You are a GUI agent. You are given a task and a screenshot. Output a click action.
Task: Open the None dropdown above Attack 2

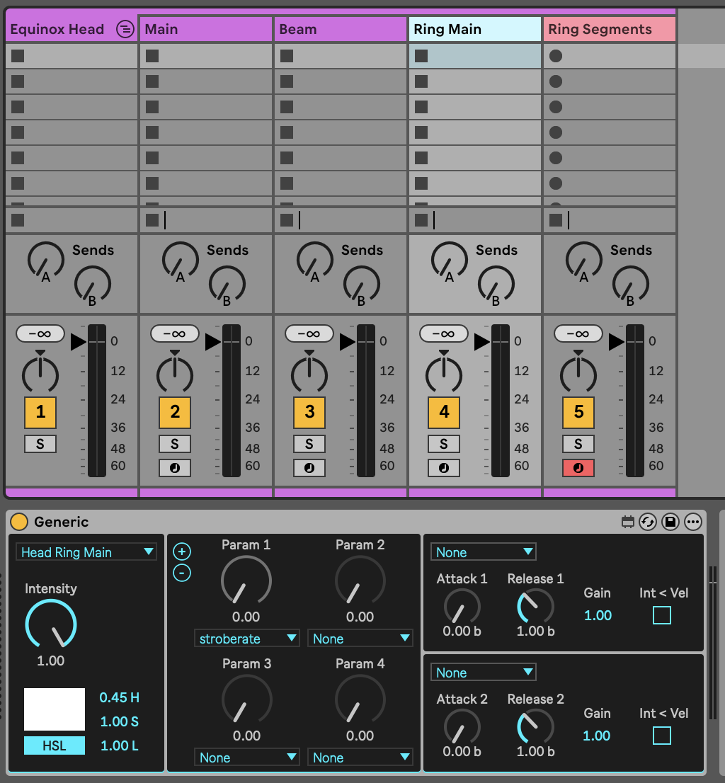pyautogui.click(x=484, y=672)
